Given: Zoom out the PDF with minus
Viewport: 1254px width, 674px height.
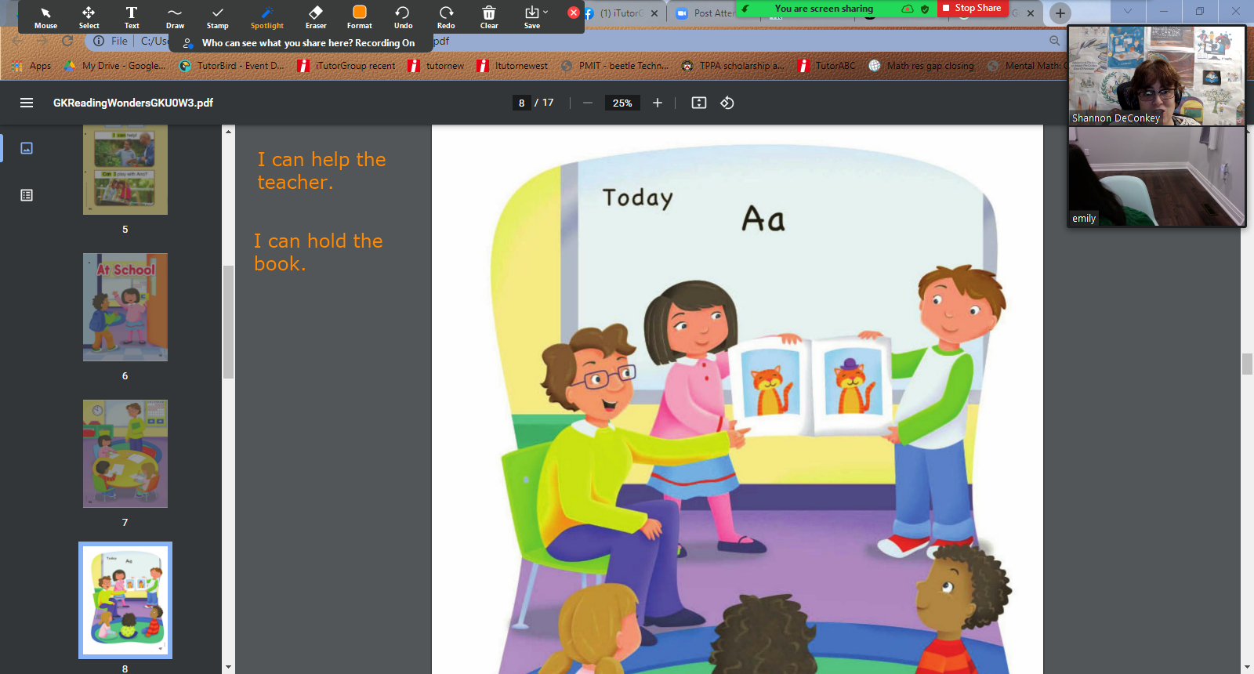Looking at the screenshot, I should 587,103.
